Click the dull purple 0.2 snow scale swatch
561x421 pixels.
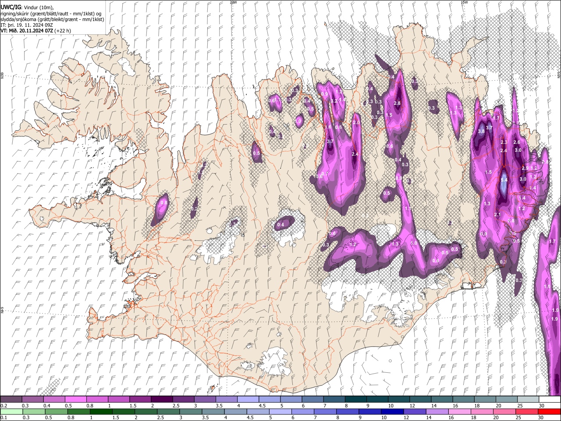(11, 399)
